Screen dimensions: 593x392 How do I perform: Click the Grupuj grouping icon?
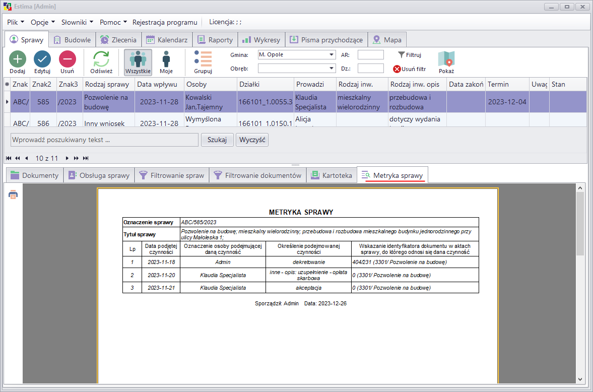click(203, 62)
